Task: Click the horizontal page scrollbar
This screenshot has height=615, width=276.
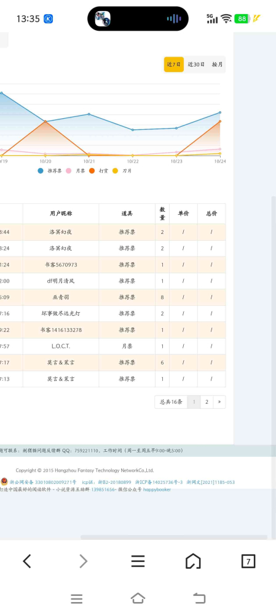Action: (x=174, y=537)
